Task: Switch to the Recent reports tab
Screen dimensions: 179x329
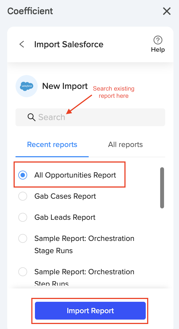Action: (x=52, y=145)
